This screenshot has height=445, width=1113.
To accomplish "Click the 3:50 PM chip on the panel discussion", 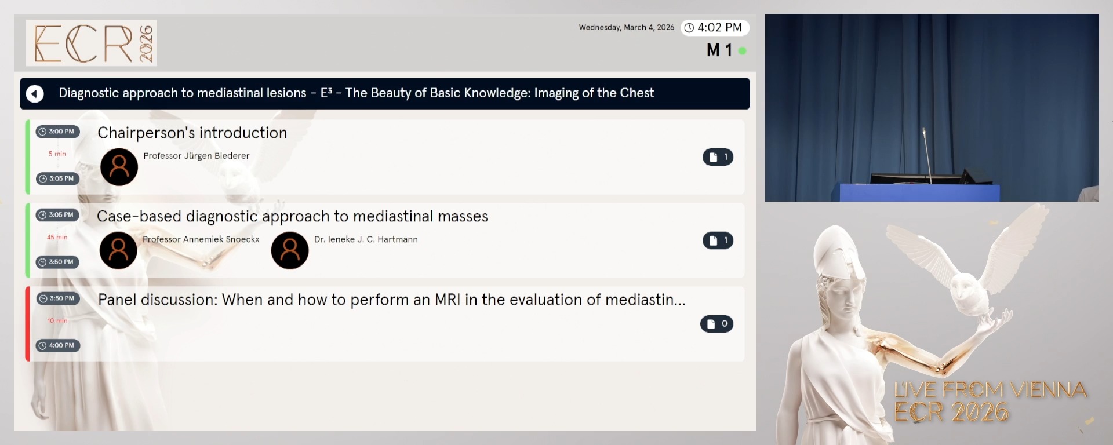I will (57, 298).
